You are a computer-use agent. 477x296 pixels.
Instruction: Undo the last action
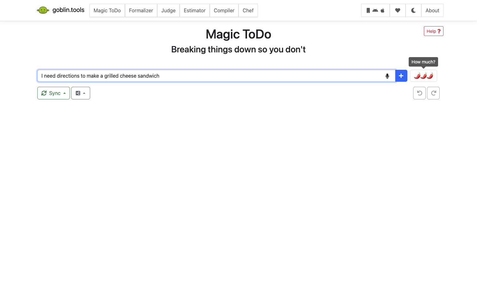click(419, 93)
